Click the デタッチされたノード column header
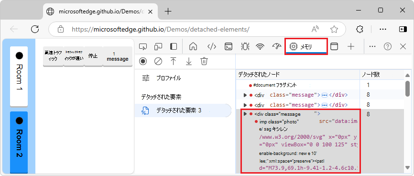 click(x=297, y=75)
